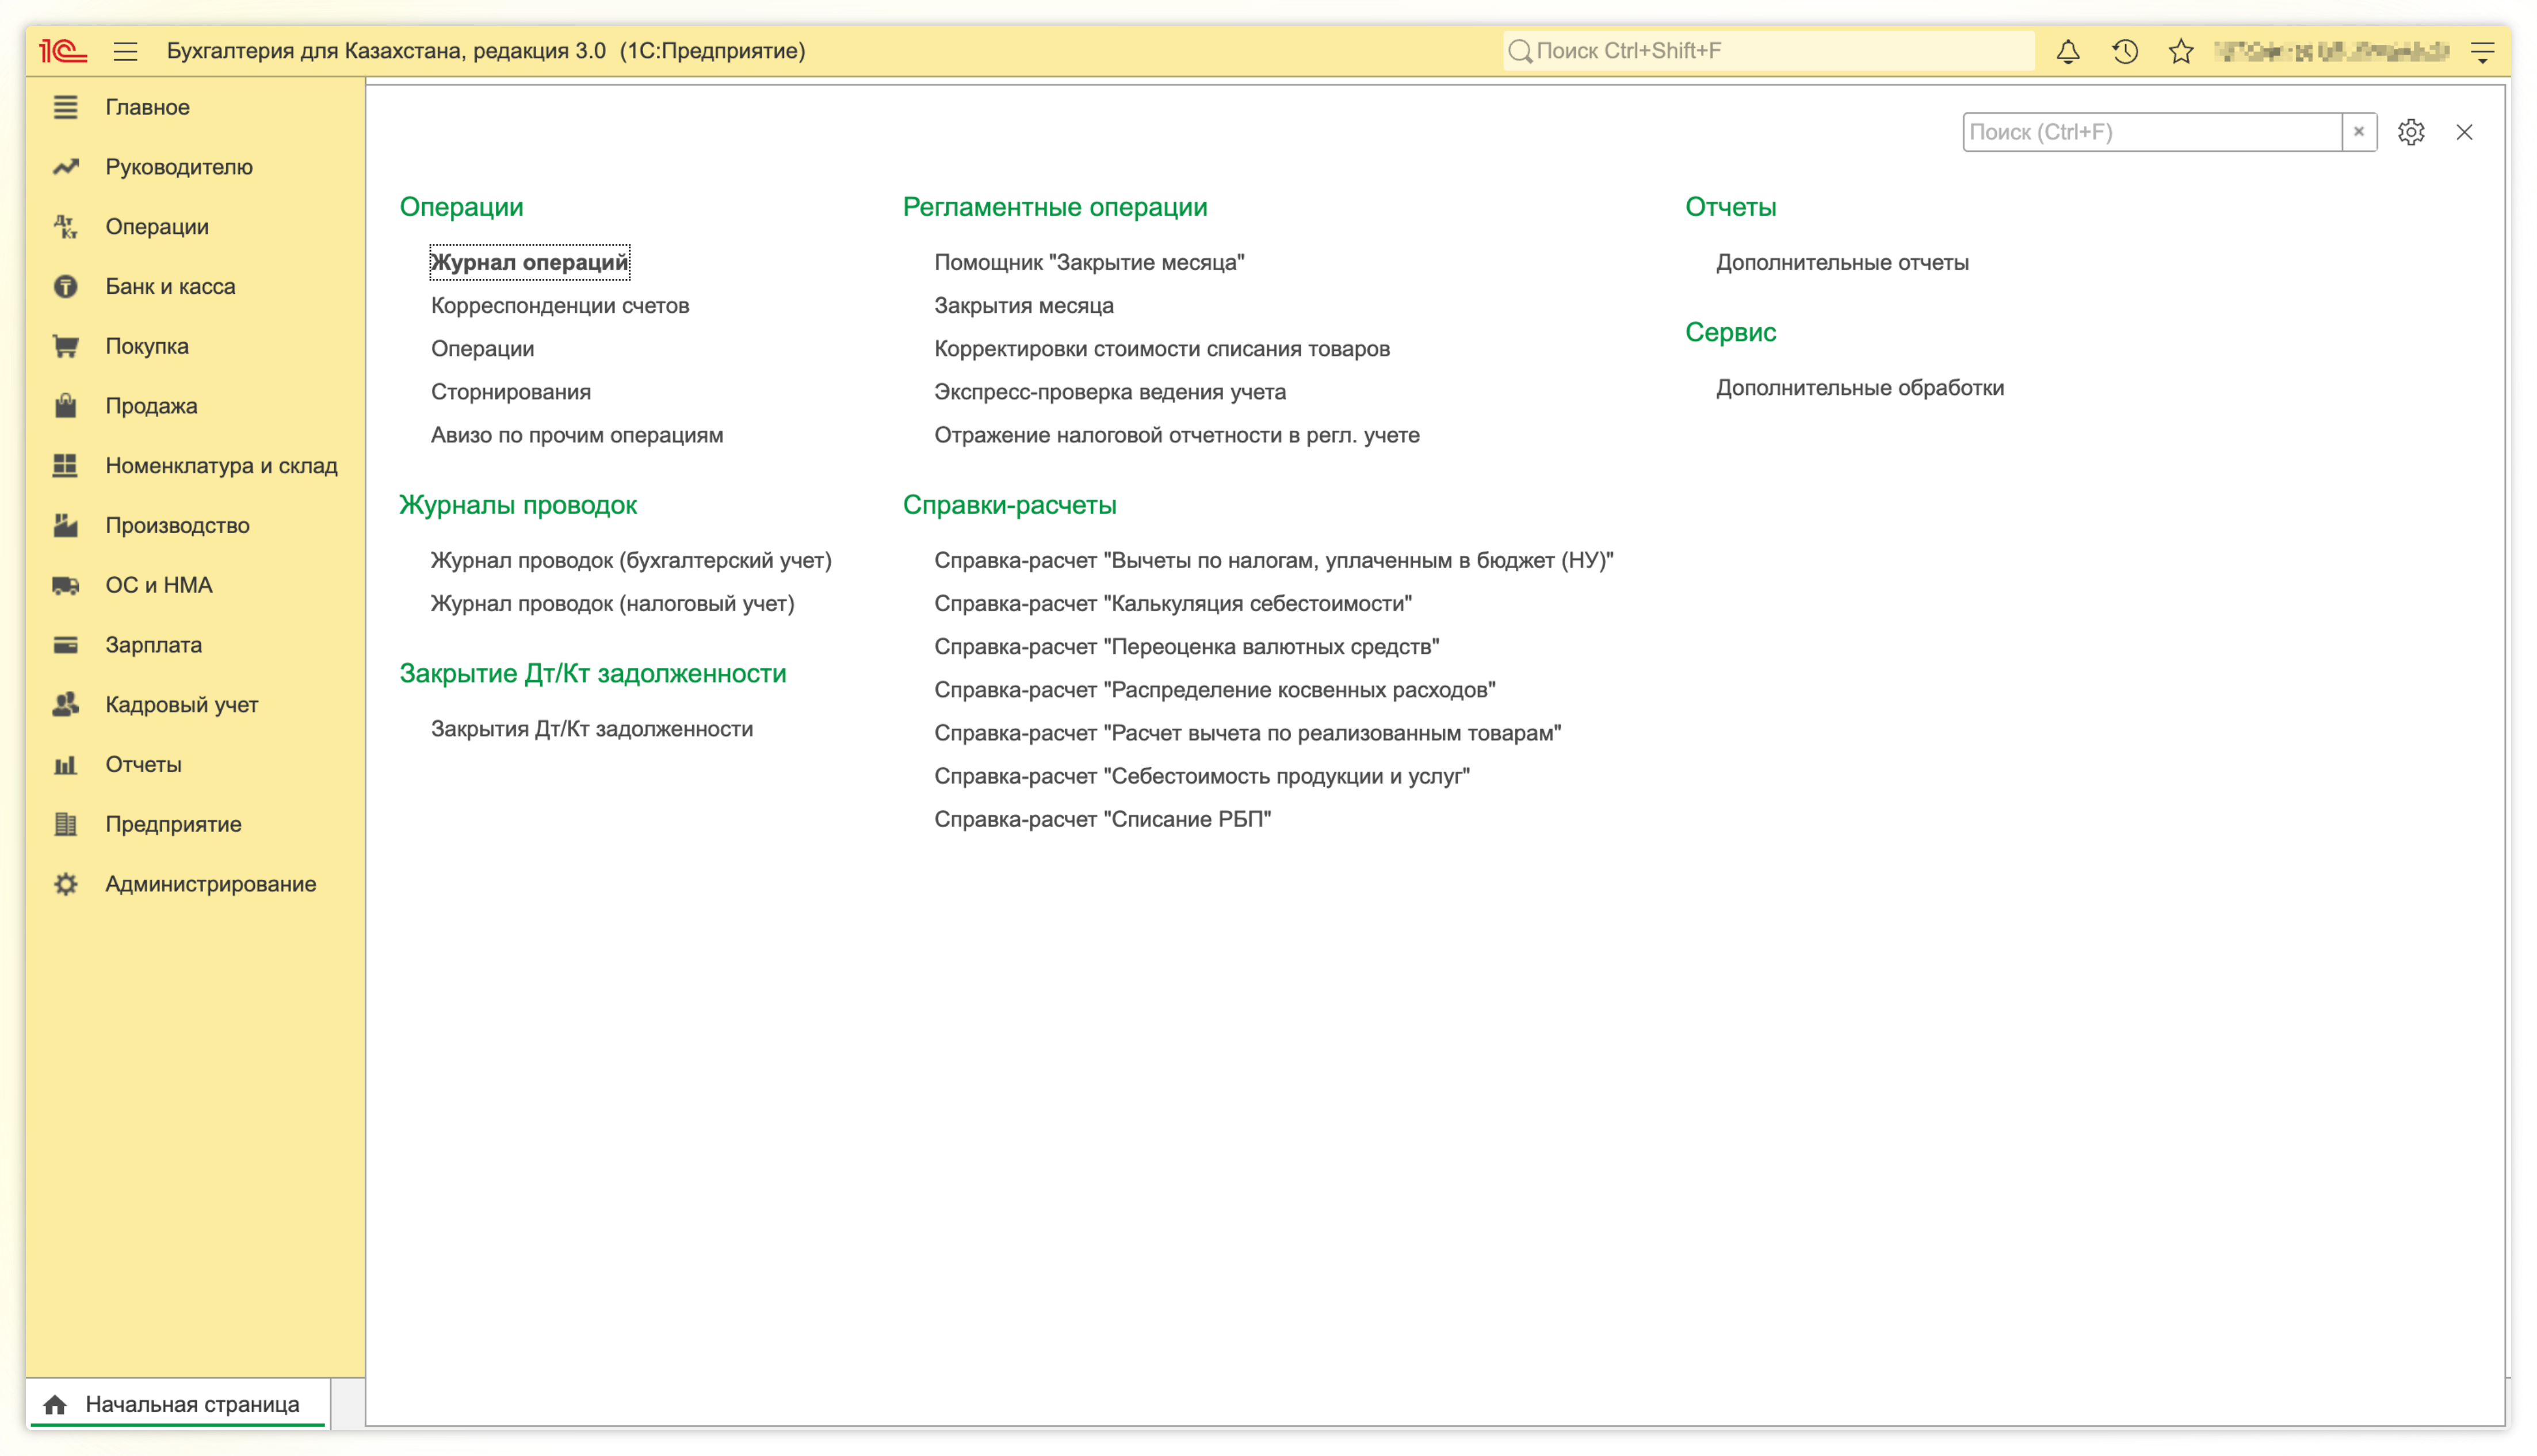2537x1456 pixels.
Task: Open the main hamburger menu
Action: (x=125, y=51)
